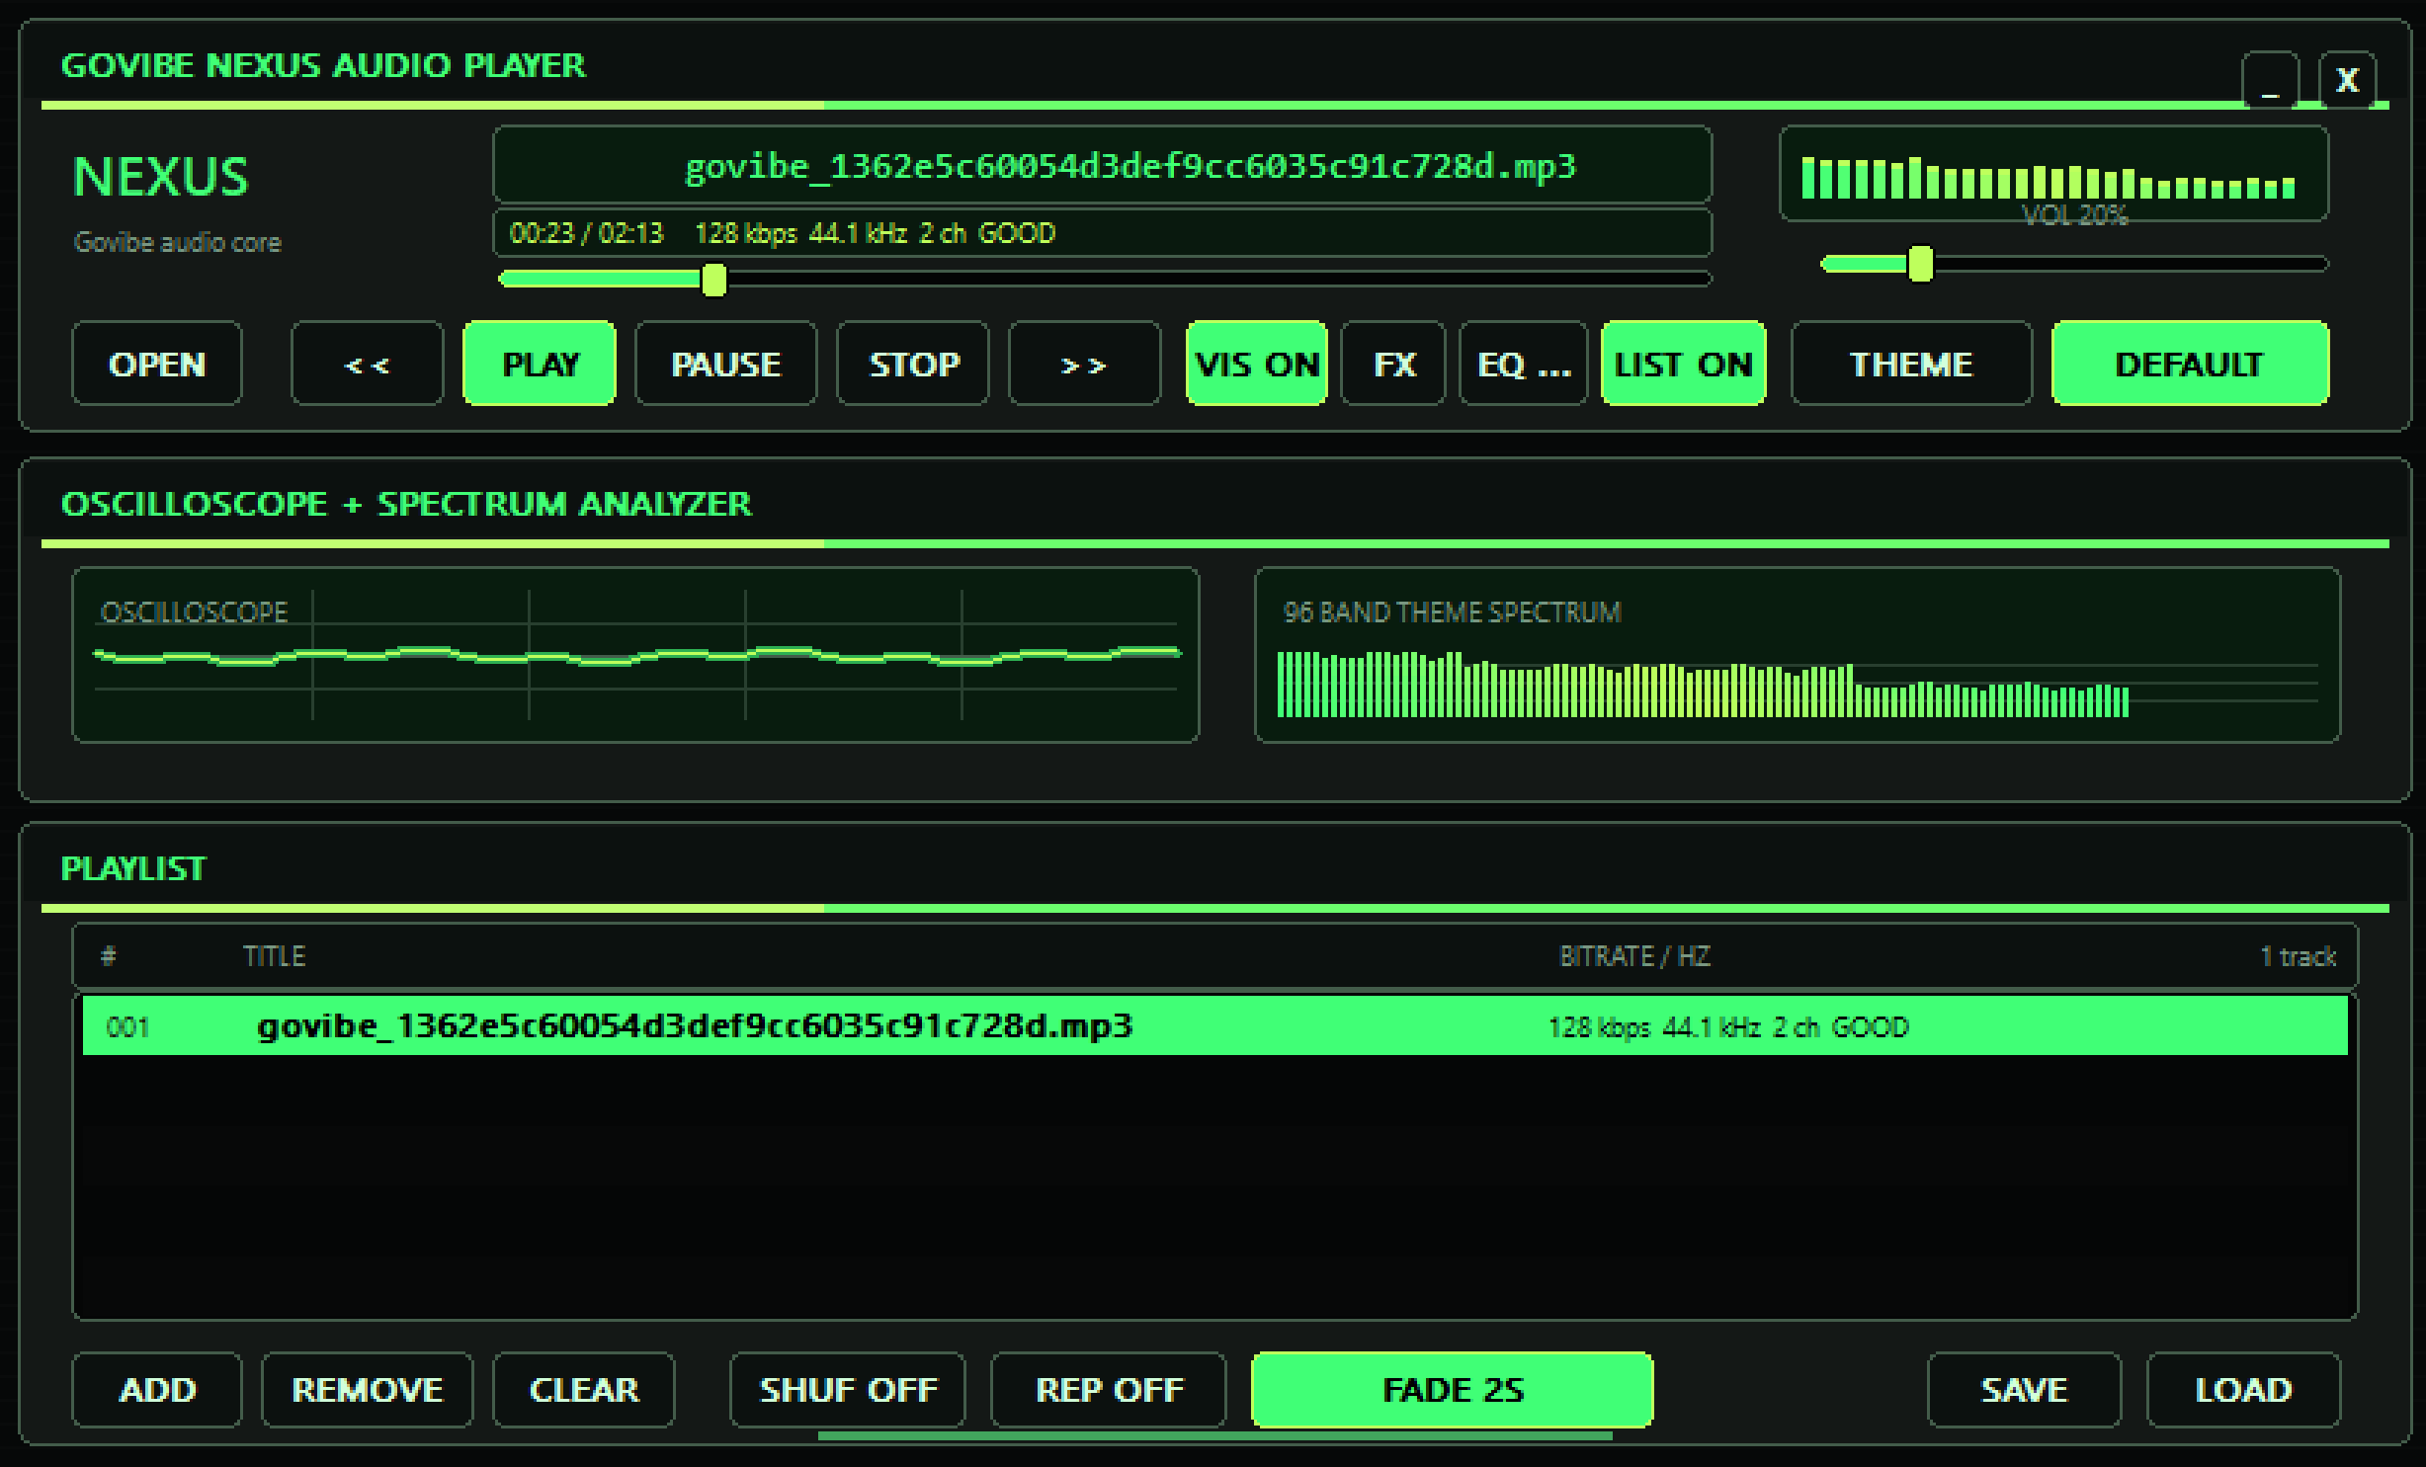
Task: Click the volume slider handle
Action: click(1920, 264)
